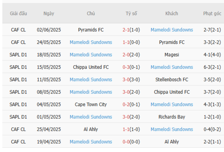
Task: Click the "Phạt góc" column header
Action: pyautogui.click(x=212, y=13)
